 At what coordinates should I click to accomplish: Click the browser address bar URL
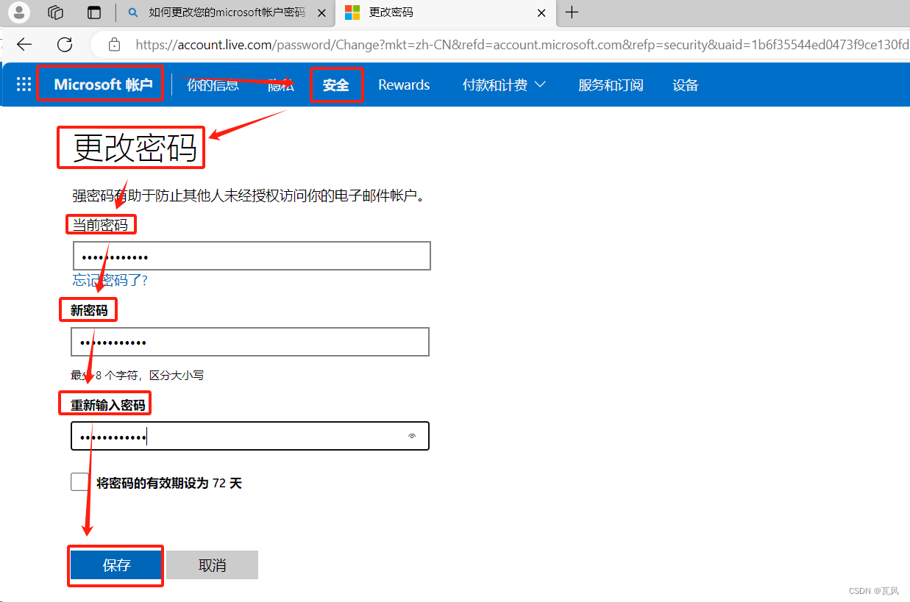click(x=522, y=45)
